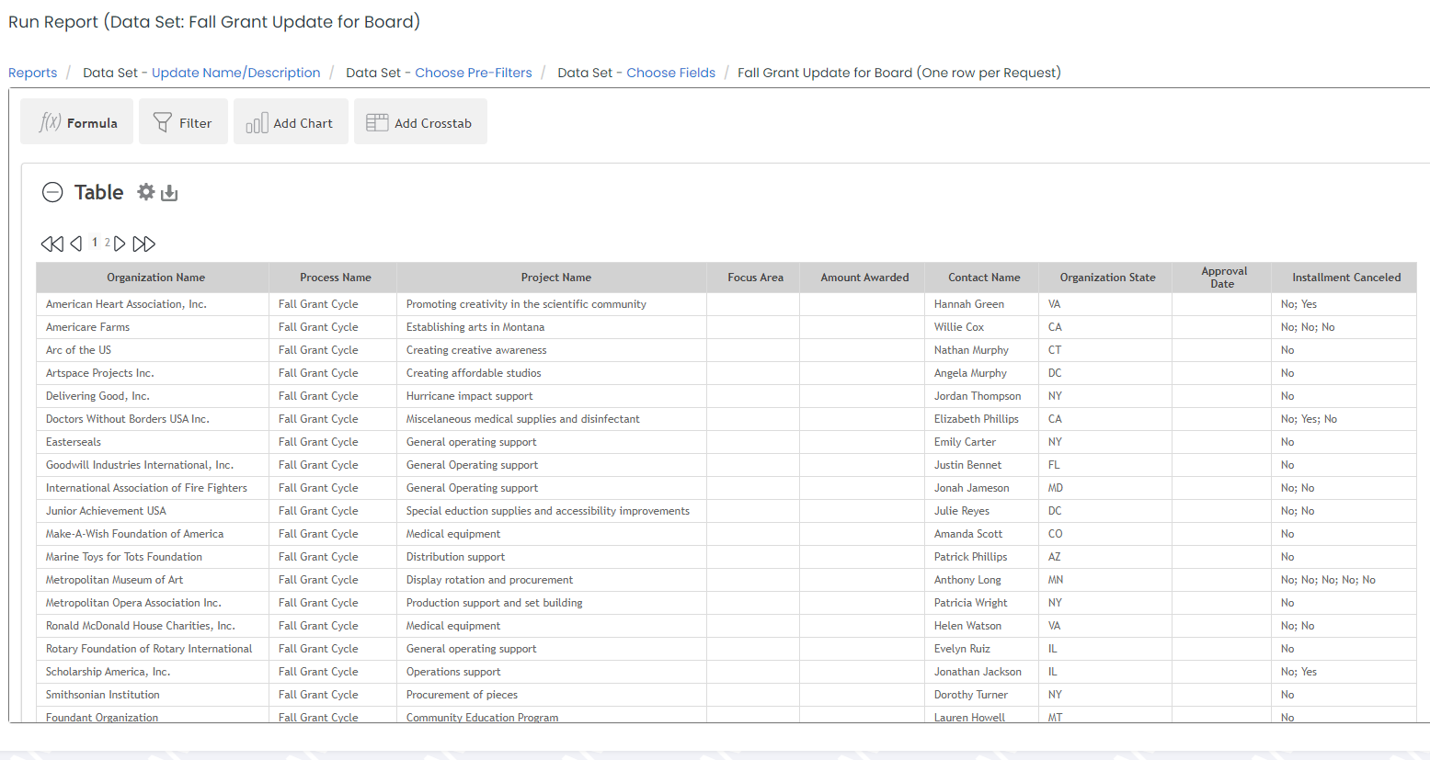Select Make-A-Wish Foundation of America cell
This screenshot has width=1430, height=760.
coord(153,534)
